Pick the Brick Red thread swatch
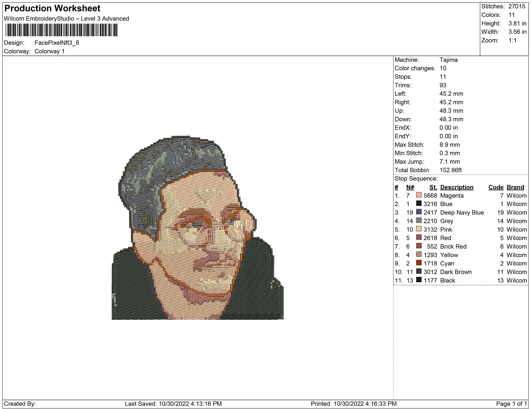 click(419, 246)
